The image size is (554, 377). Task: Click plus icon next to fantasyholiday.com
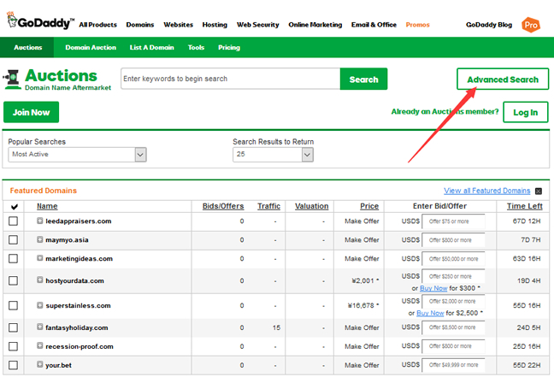tap(40, 327)
